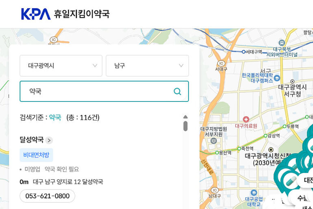Click the 대구지방법원 서부지원 courthouse icon
This screenshot has height=209, width=313.
click(213, 141)
